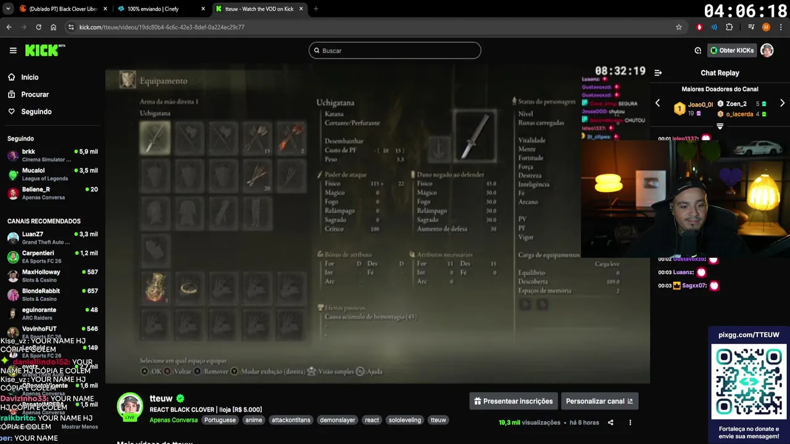Open the browser extensions puzzle icon
Viewport: 790px width, 444px height.
coord(729,27)
